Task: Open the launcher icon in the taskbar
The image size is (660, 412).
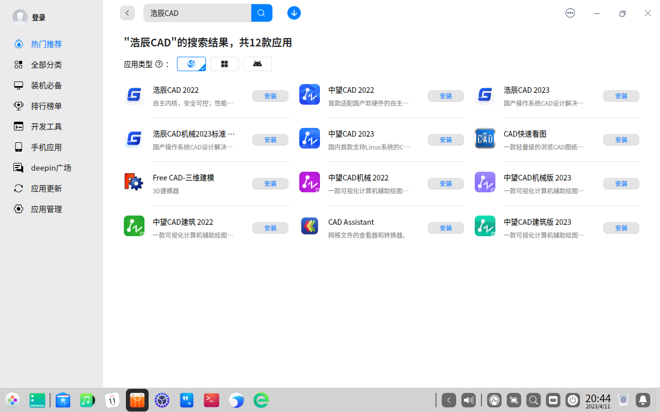Action: (12, 400)
